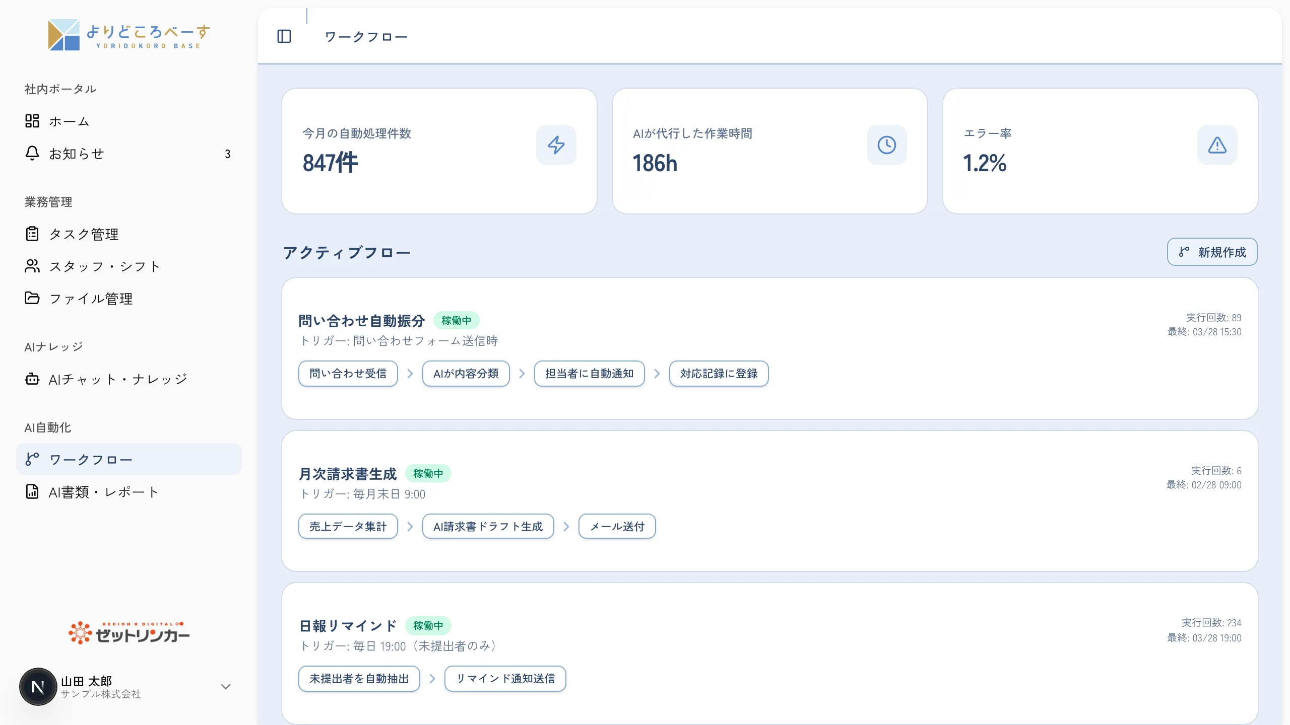Click 最終: 02/28 09:00 text
This screenshot has height=725, width=1290.
[1204, 485]
